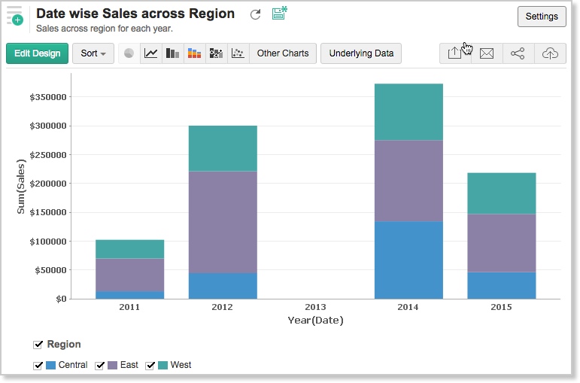Toggle the West region checkbox

[x=150, y=365]
